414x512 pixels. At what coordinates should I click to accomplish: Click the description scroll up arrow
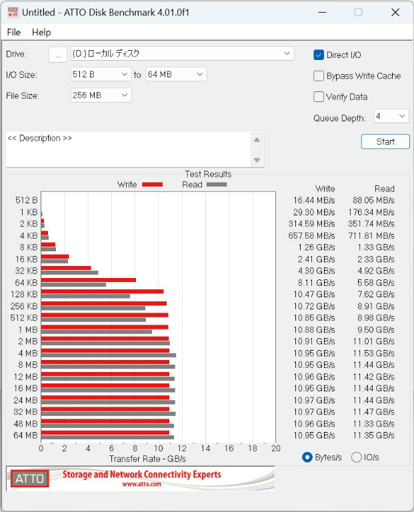coord(257,140)
